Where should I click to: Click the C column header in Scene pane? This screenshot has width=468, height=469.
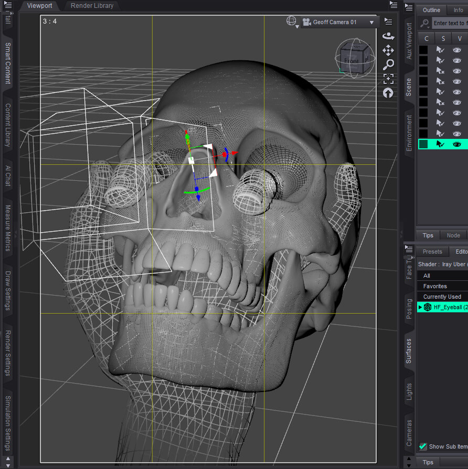427,38
